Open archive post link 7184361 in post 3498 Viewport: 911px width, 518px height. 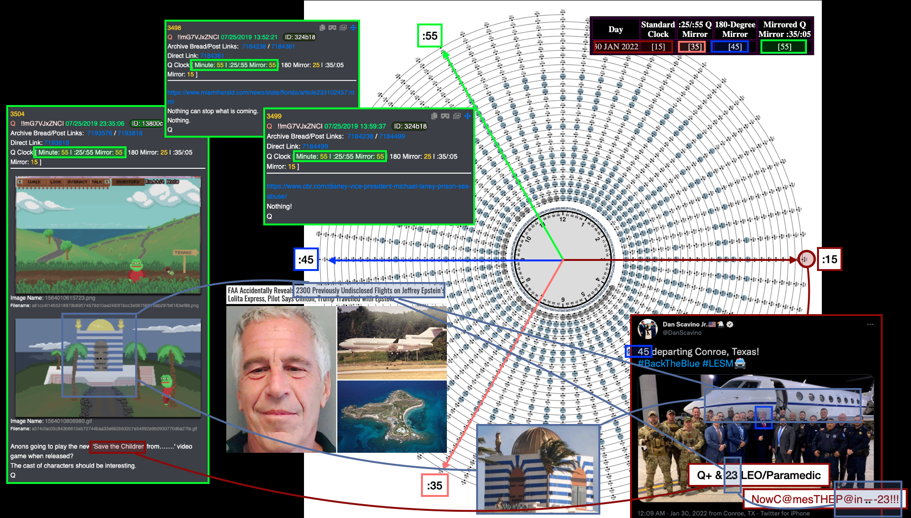tap(283, 47)
